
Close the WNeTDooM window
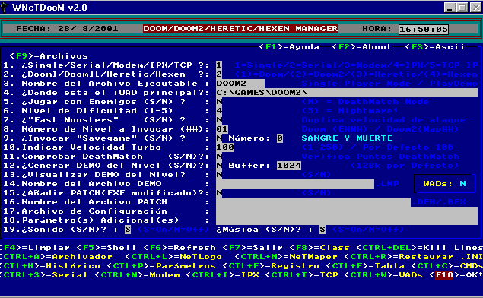coord(475,8)
